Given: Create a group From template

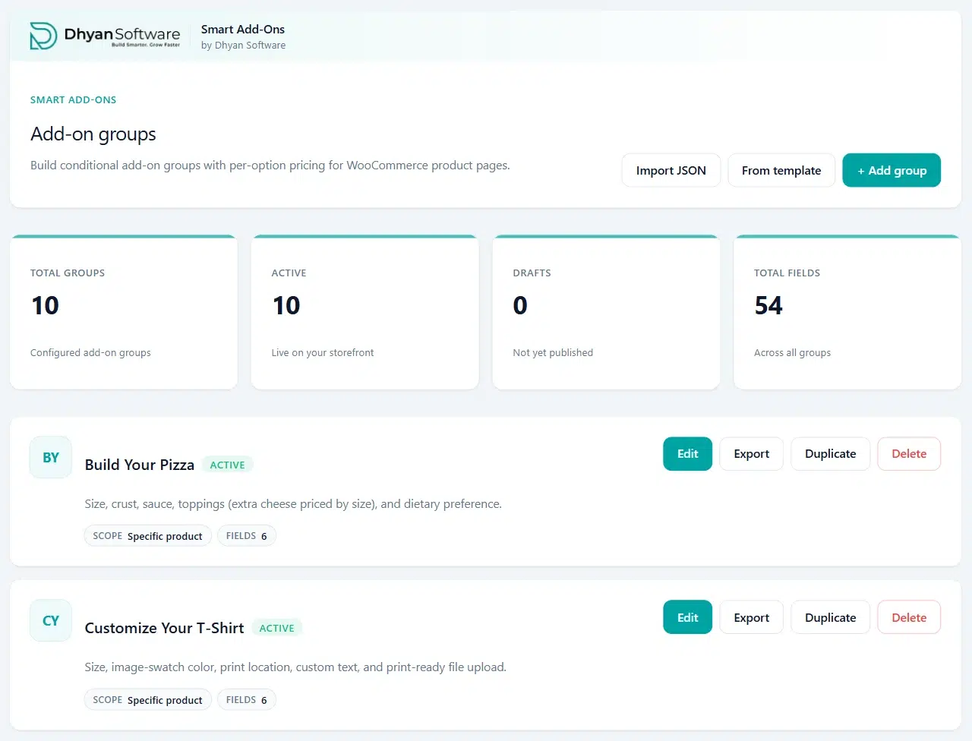Looking at the screenshot, I should pyautogui.click(x=781, y=170).
